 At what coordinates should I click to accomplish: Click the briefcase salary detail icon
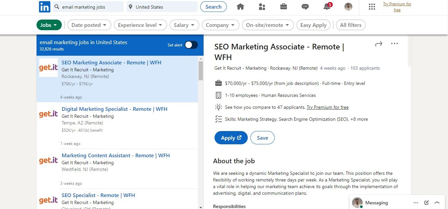(219, 83)
